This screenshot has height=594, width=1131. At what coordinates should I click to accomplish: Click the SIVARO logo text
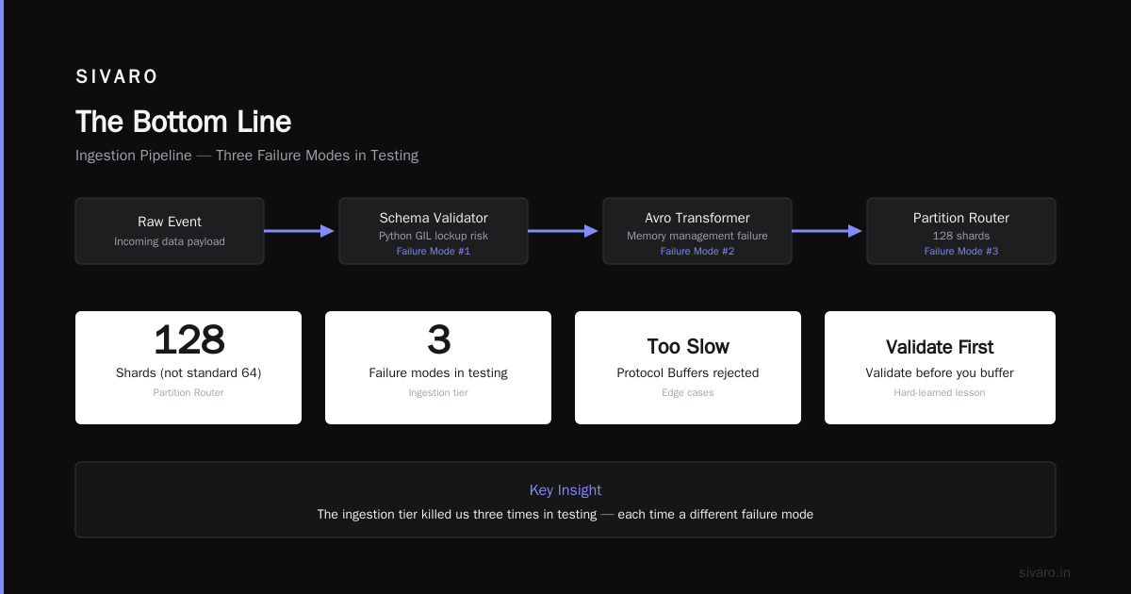tap(117, 76)
